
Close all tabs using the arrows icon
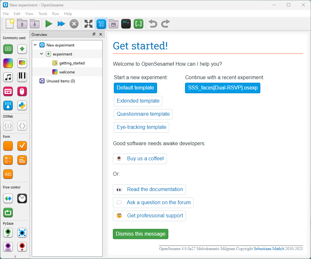[88, 24]
